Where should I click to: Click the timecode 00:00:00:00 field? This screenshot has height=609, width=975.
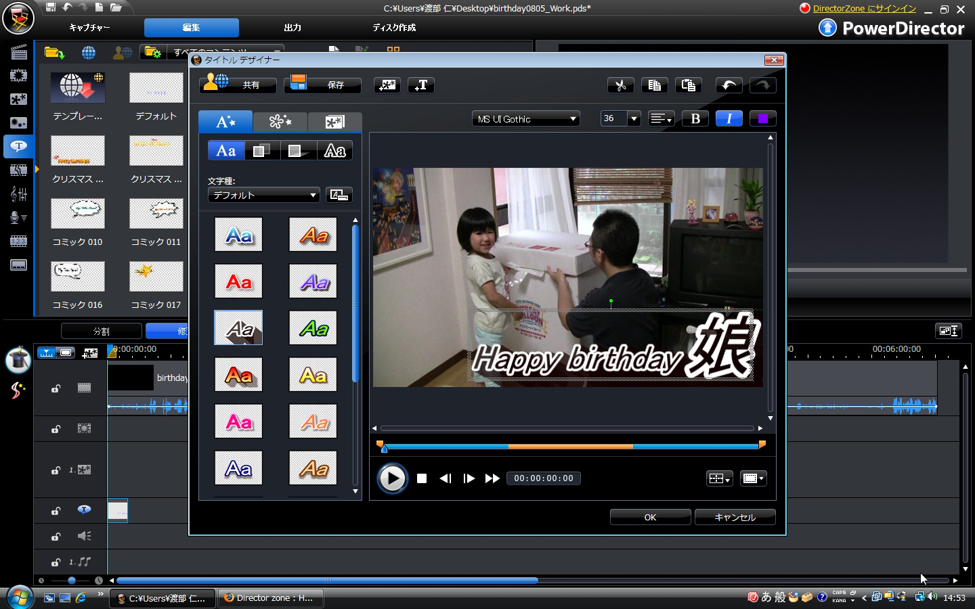[x=544, y=478]
